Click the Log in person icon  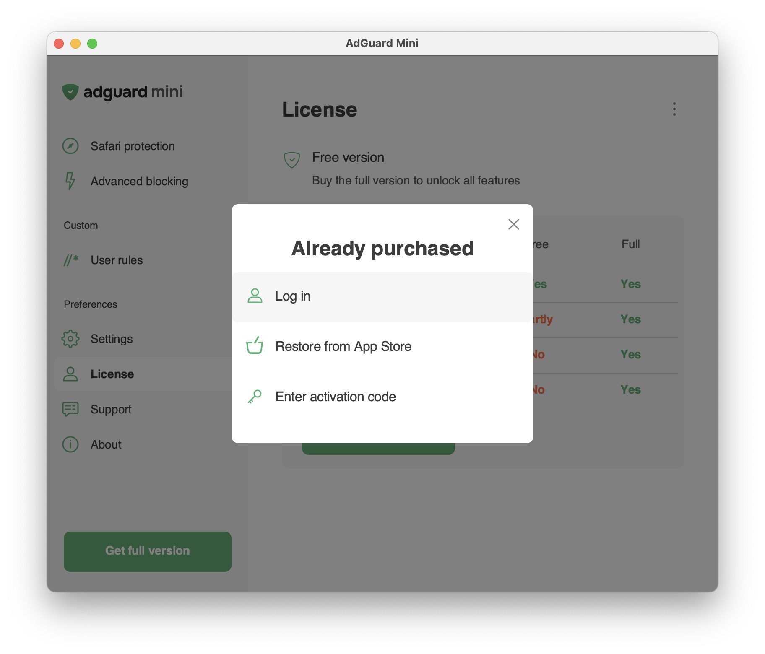tap(255, 296)
